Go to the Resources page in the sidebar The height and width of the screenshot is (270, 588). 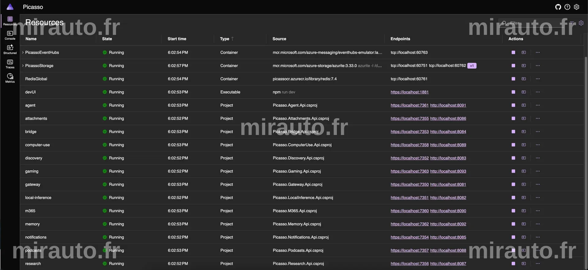[10, 21]
